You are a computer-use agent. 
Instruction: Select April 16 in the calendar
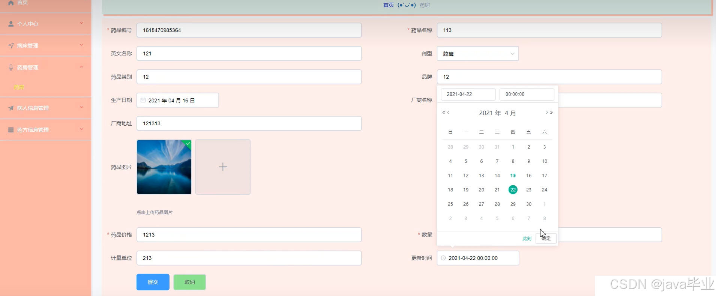click(x=528, y=176)
